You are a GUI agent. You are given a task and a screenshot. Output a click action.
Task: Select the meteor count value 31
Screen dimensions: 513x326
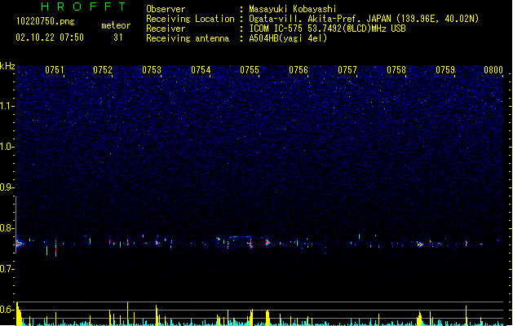pos(118,37)
